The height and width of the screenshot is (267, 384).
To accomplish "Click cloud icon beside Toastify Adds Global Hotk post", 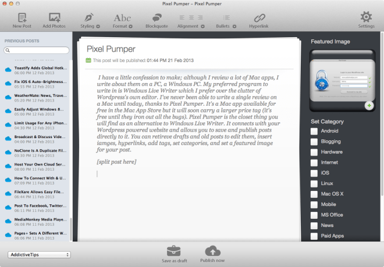I will coord(8,70).
